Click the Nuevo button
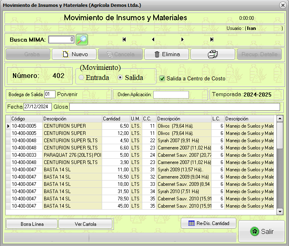This screenshot has width=289, height=246. coord(74,54)
